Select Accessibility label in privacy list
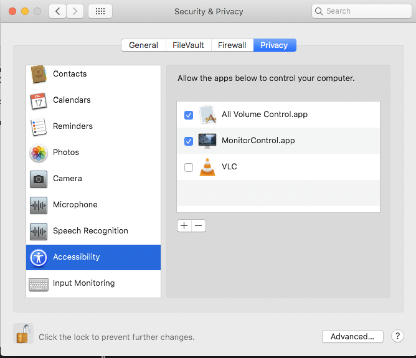The width and height of the screenshot is (416, 358). (x=77, y=257)
